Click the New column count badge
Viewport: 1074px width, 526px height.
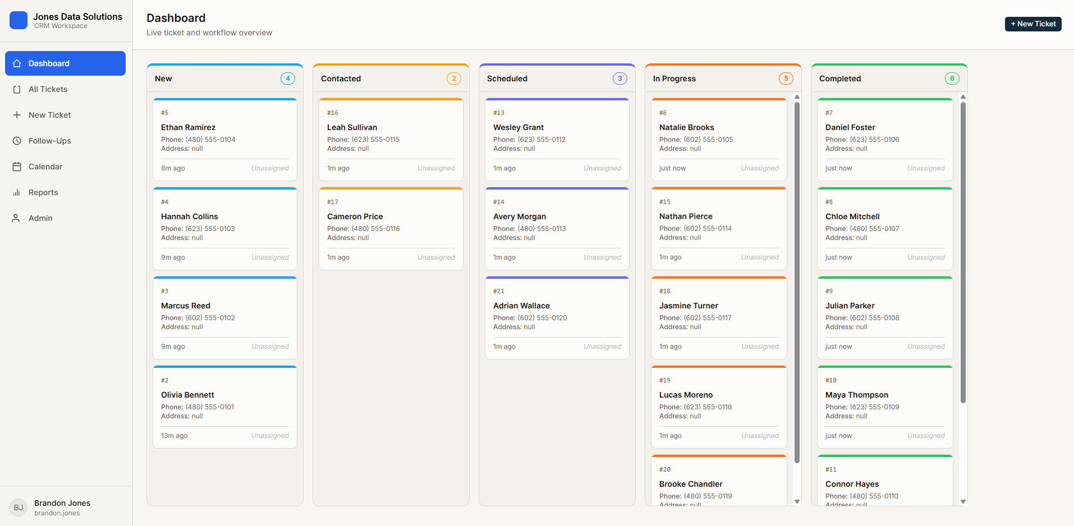click(x=288, y=79)
